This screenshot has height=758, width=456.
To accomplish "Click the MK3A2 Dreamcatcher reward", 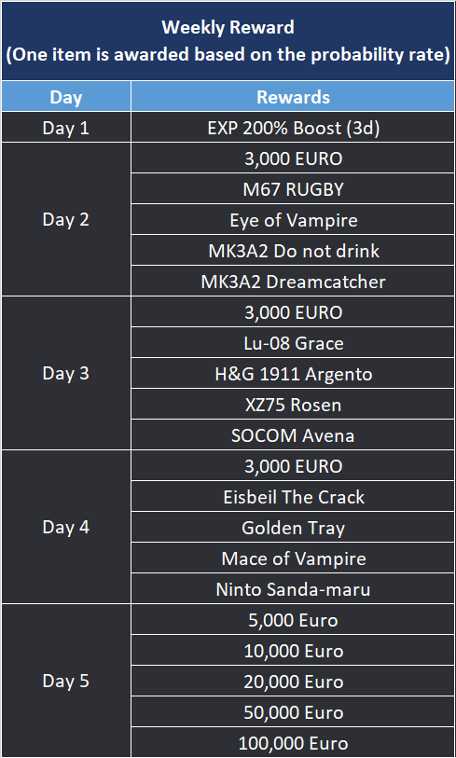I will point(293,281).
